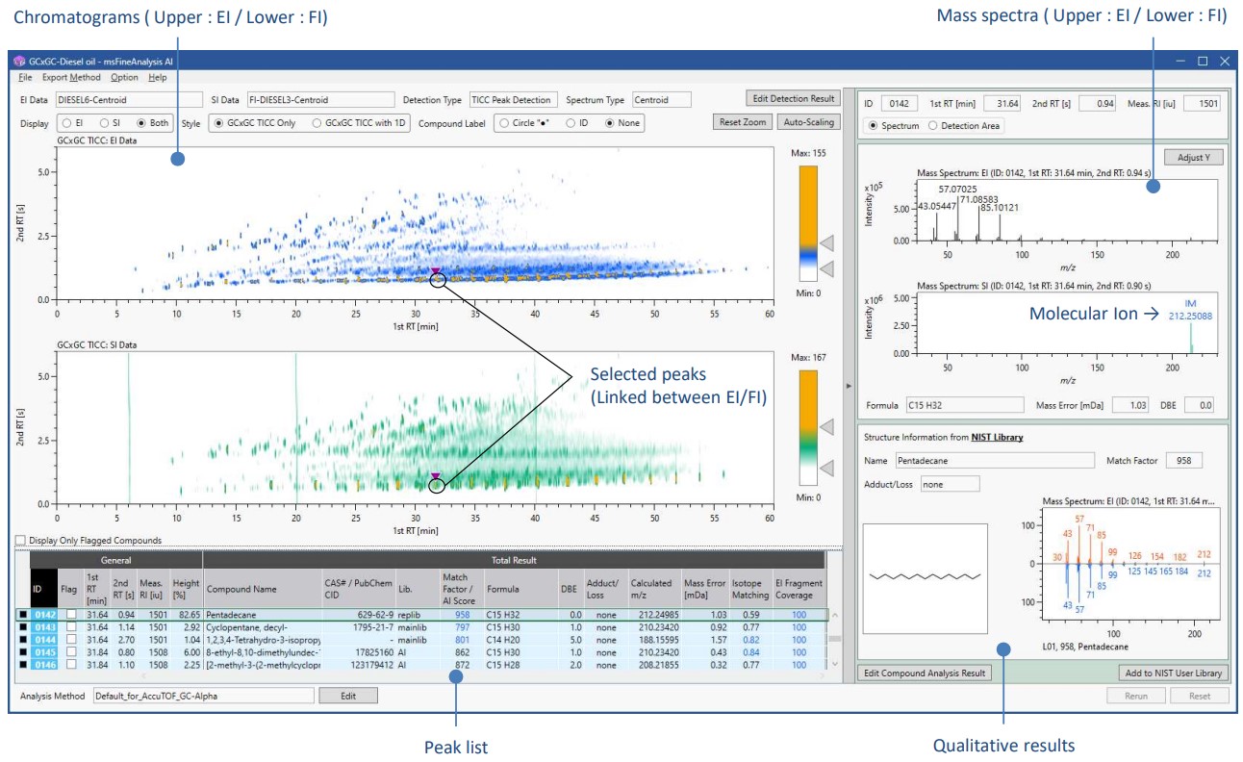The height and width of the screenshot is (762, 1243).
Task: Choose GCxGC TICC with 1D style
Action: click(317, 123)
